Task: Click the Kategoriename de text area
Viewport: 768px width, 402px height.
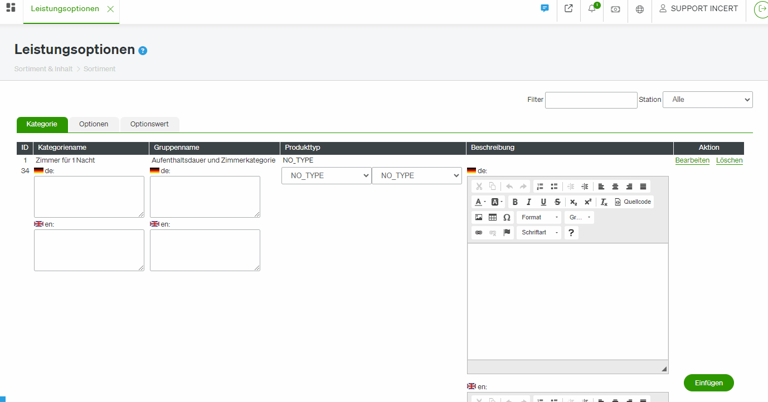Action: click(x=89, y=197)
